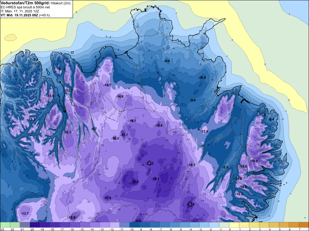Click the -7.4 temperature label
309x231 pixels.
pyautogui.click(x=36, y=60)
